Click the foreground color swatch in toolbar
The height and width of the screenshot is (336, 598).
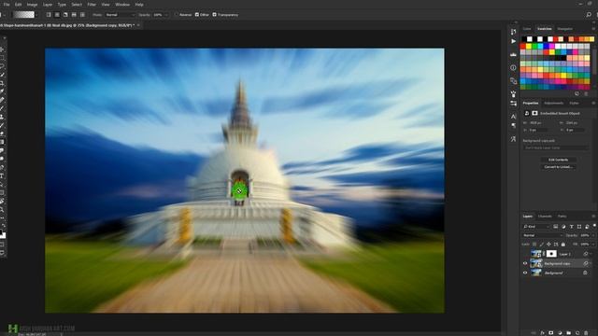[1, 231]
